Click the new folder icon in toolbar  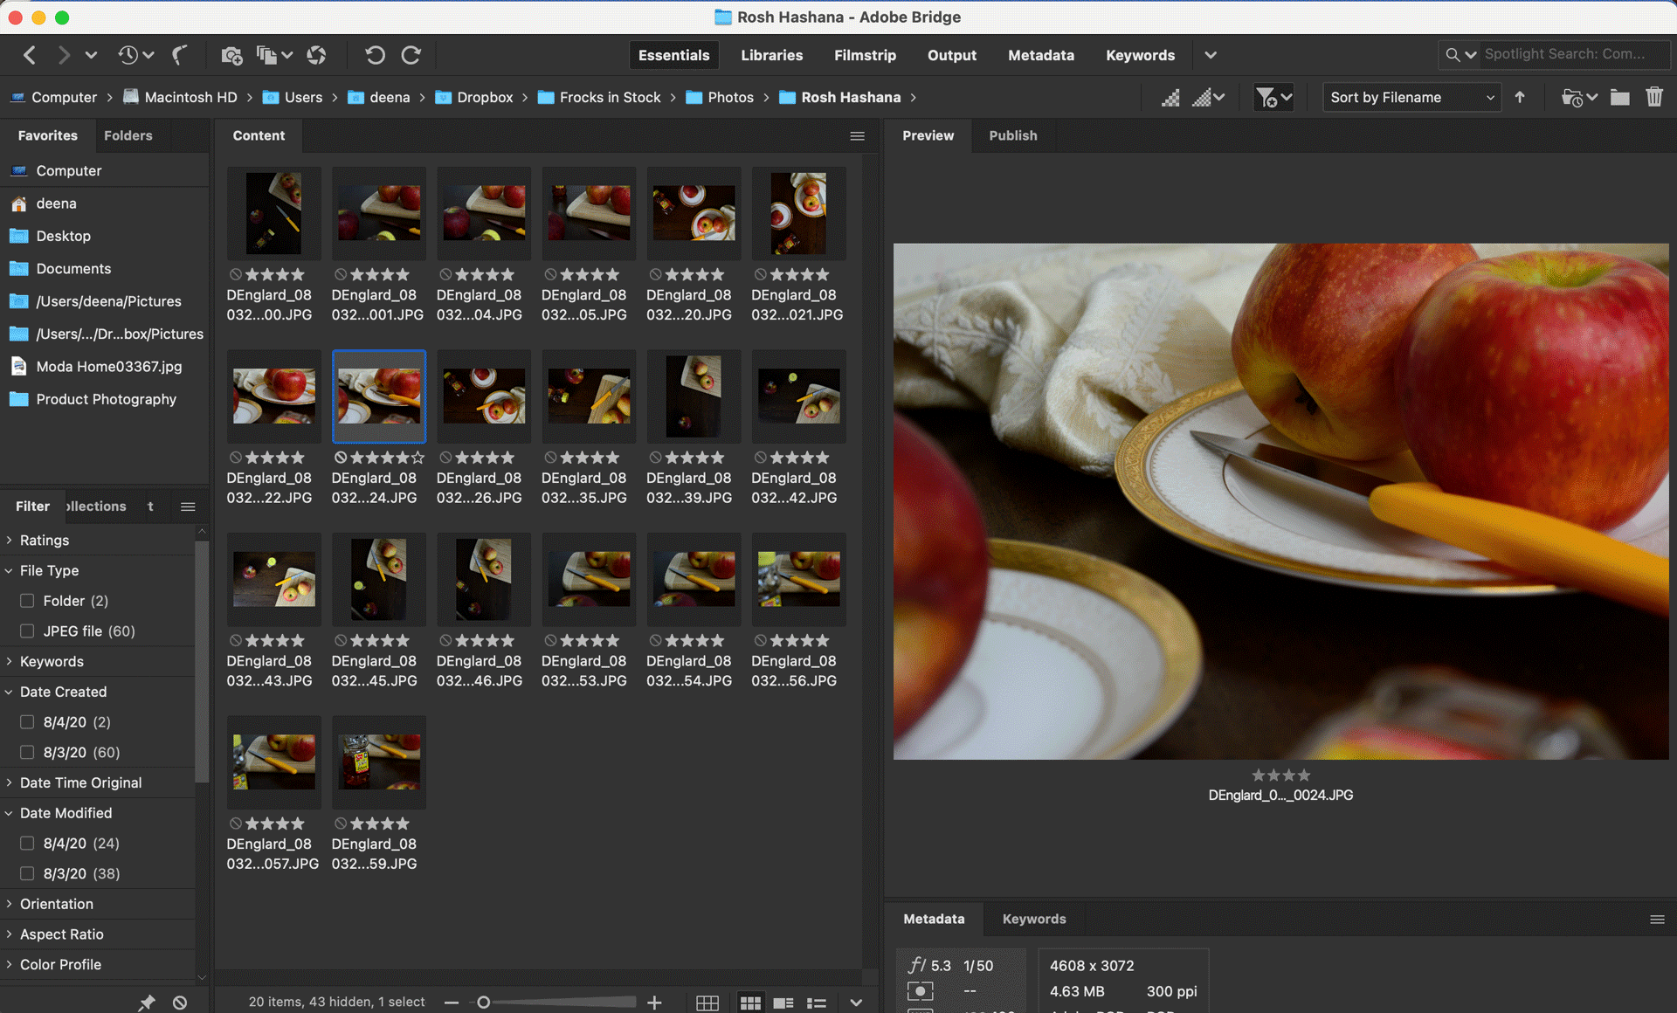click(1619, 97)
